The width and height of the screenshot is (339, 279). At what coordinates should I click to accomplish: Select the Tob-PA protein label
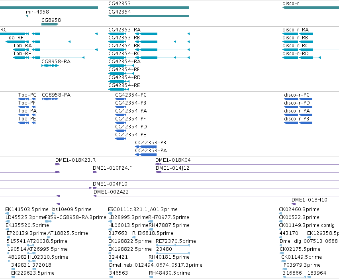point(27,111)
